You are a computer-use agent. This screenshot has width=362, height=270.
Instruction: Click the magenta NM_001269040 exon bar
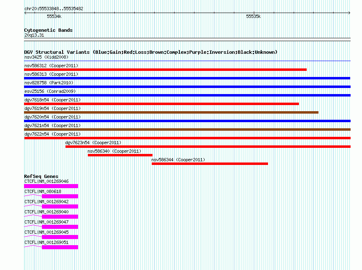coord(60,217)
